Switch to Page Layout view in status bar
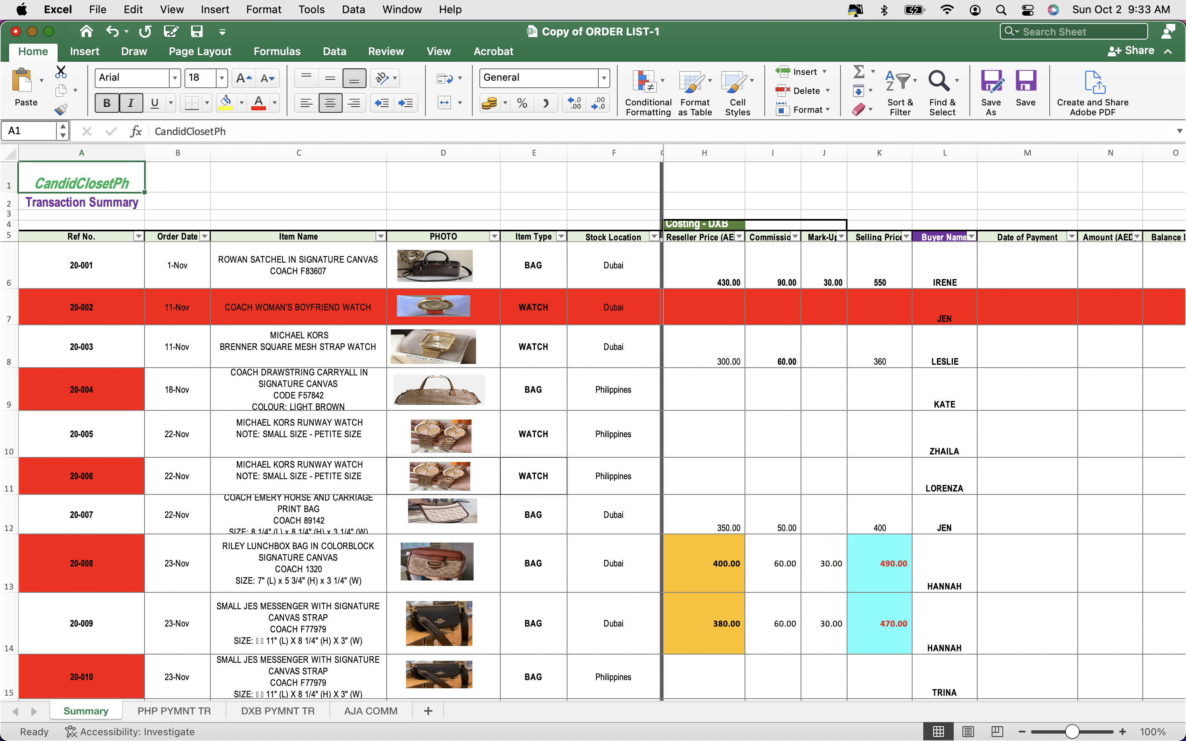 (968, 732)
